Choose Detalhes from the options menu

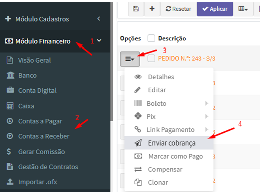coord(169,77)
